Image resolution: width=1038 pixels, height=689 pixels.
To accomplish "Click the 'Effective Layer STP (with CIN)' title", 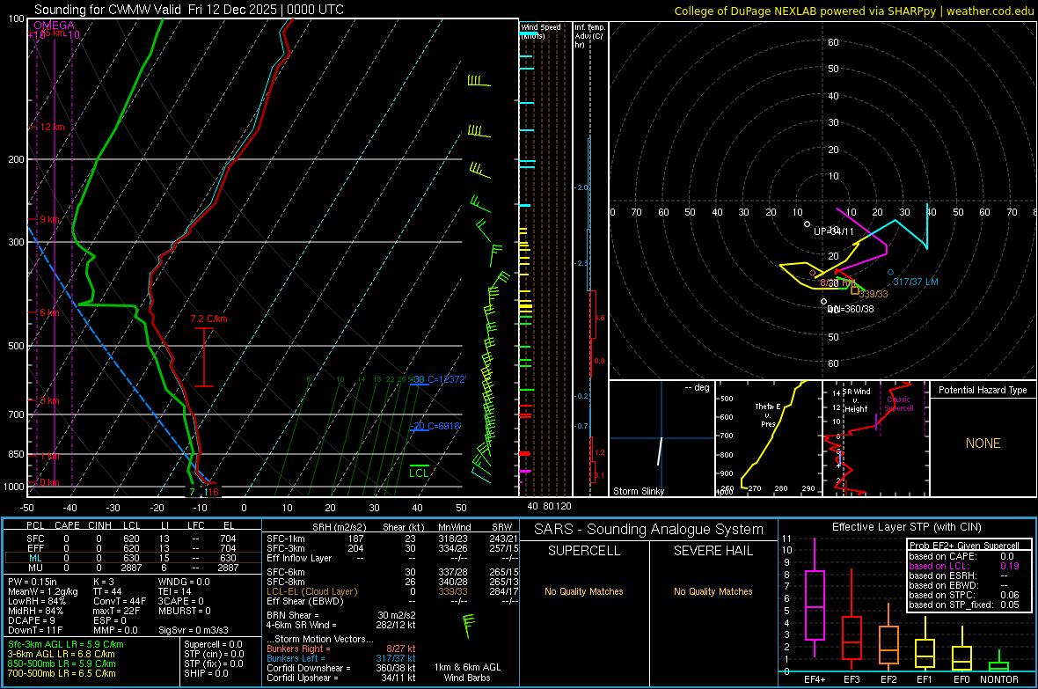I will point(906,527).
